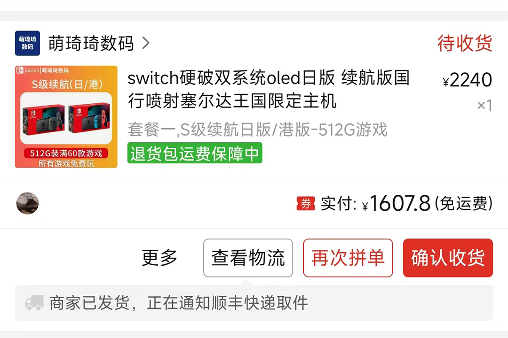
Task: Tap the delivery truck icon
Action: (x=34, y=303)
